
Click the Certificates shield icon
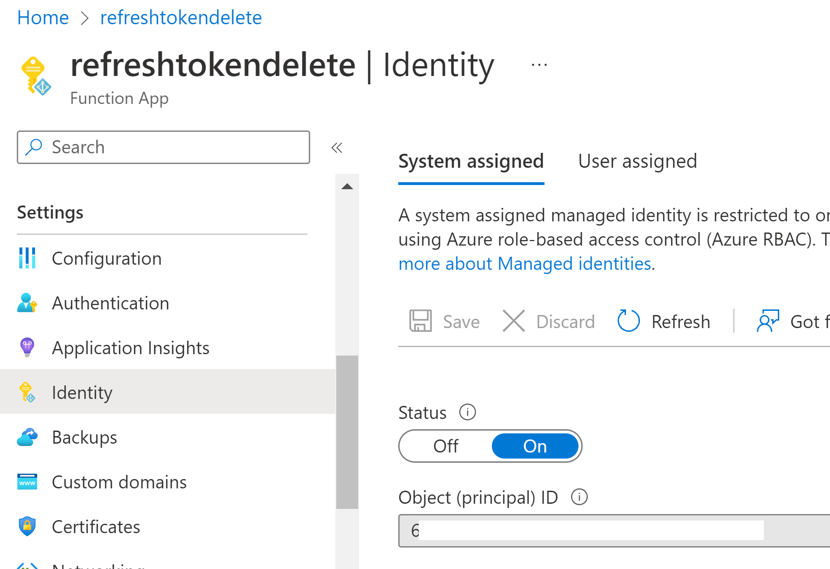coord(27,527)
